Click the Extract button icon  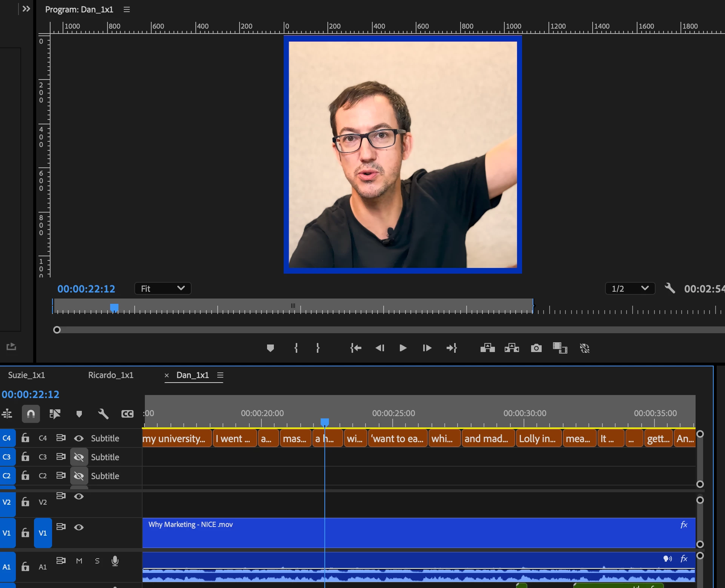coord(511,348)
